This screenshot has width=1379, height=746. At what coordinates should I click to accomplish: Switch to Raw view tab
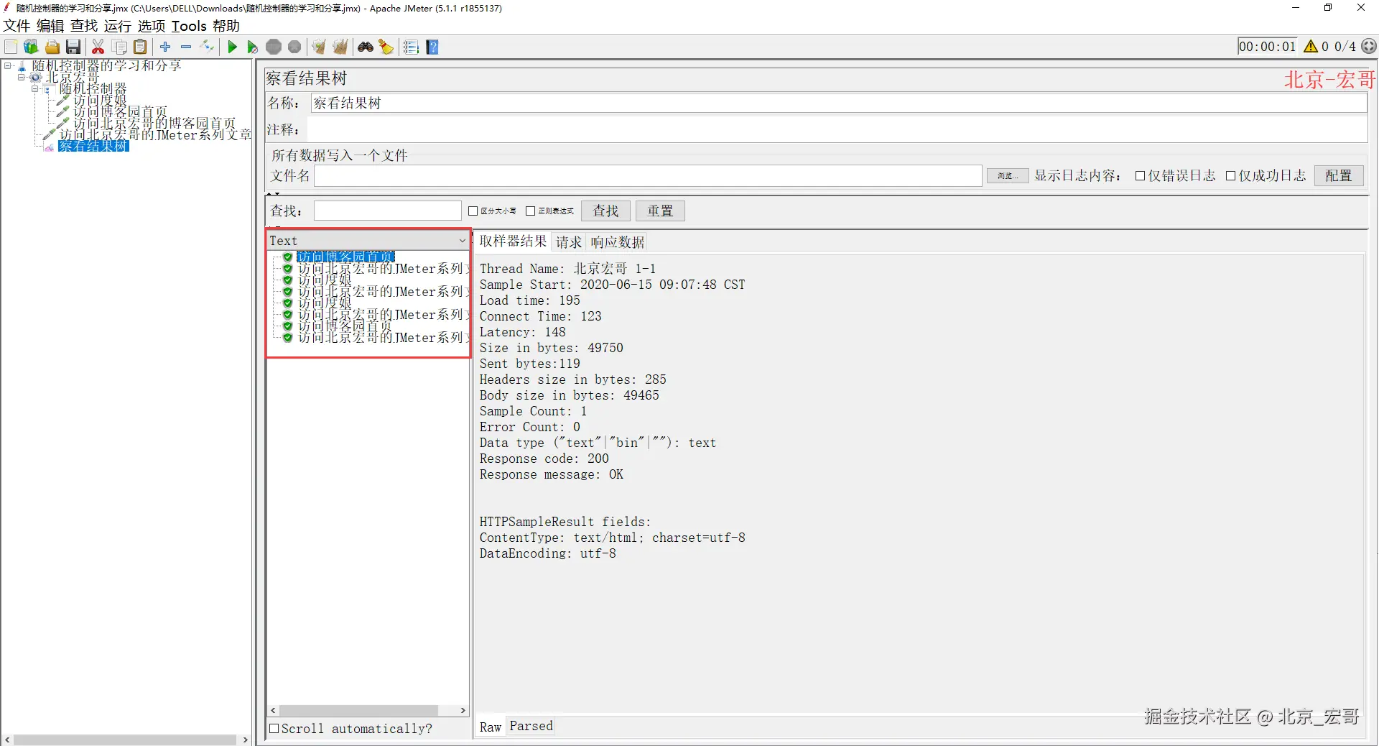tap(491, 727)
